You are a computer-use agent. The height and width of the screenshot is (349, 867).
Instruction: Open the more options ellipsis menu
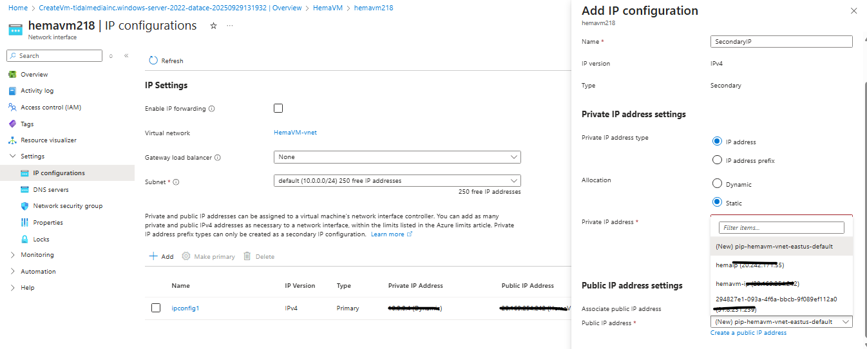tap(230, 26)
